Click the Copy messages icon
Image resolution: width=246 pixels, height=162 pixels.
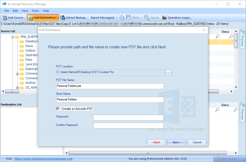point(121,17)
